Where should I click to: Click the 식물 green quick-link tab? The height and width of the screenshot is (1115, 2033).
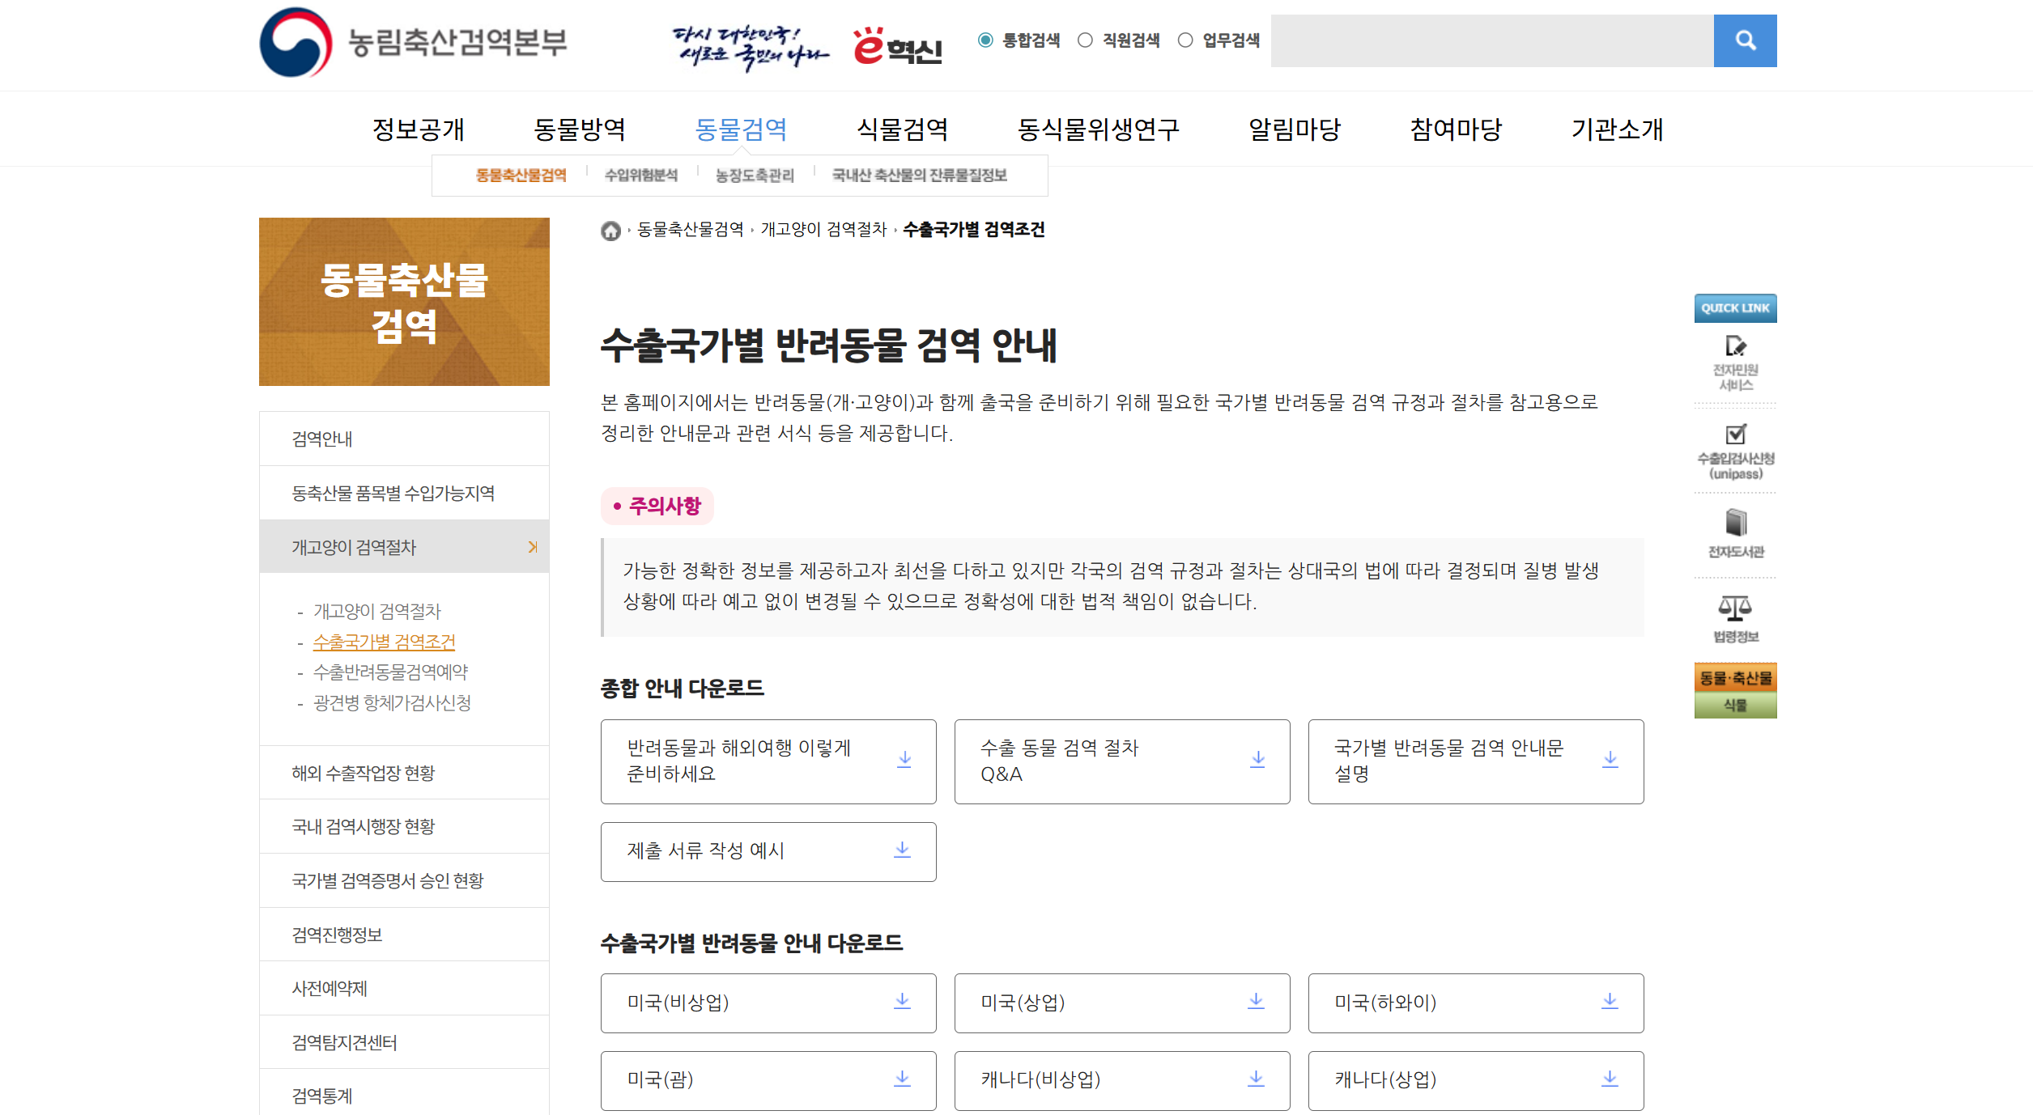click(x=1734, y=706)
